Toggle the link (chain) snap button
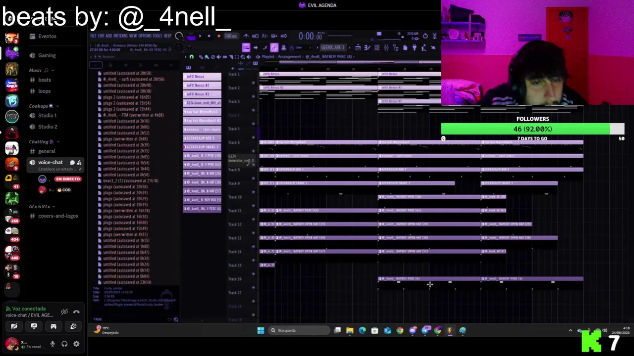Viewport: 634px width, 356px height. (x=274, y=47)
